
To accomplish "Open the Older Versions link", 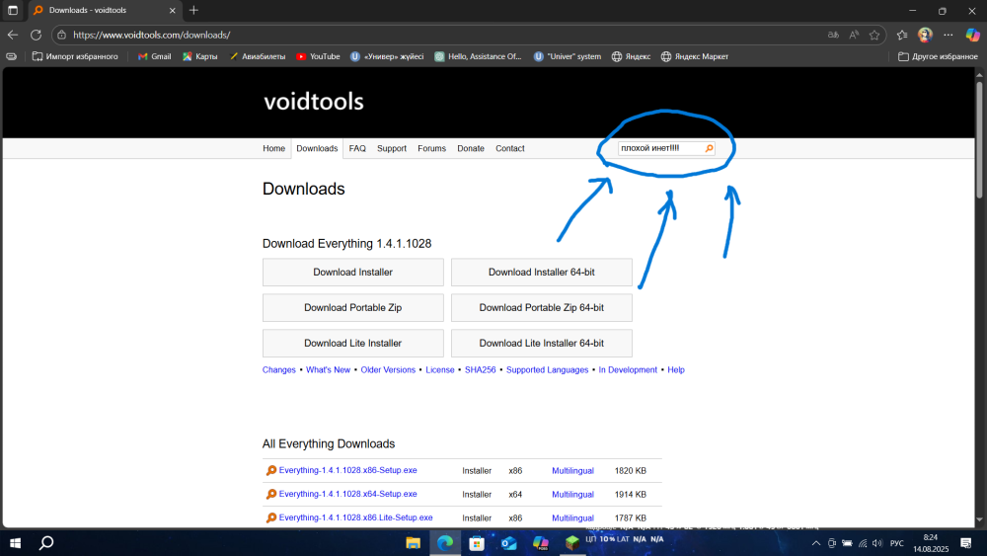I will coord(388,369).
